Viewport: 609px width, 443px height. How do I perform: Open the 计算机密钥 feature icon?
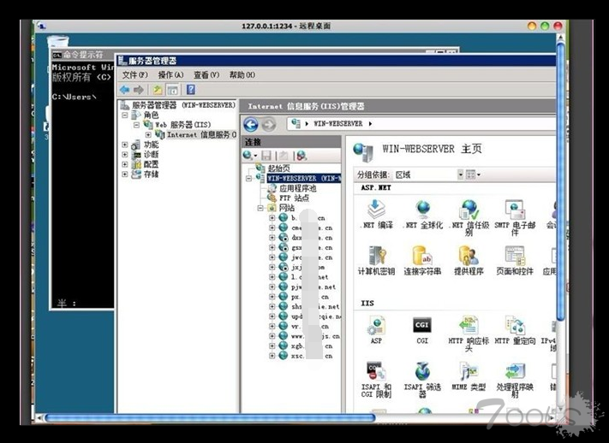coord(376,261)
